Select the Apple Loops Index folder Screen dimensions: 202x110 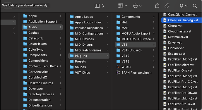point(89,22)
